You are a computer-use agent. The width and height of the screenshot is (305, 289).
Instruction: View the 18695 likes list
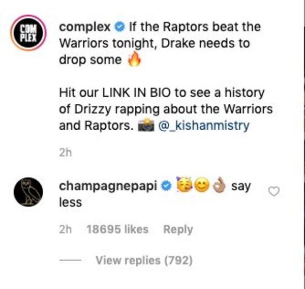pyautogui.click(x=117, y=229)
